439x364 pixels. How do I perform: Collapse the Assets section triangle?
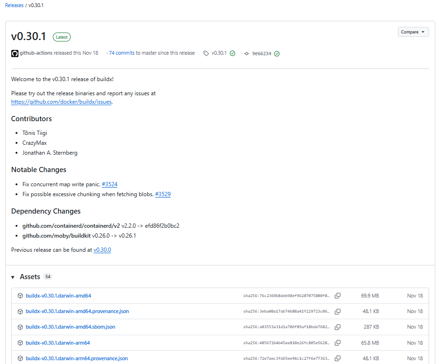pyautogui.click(x=13, y=277)
